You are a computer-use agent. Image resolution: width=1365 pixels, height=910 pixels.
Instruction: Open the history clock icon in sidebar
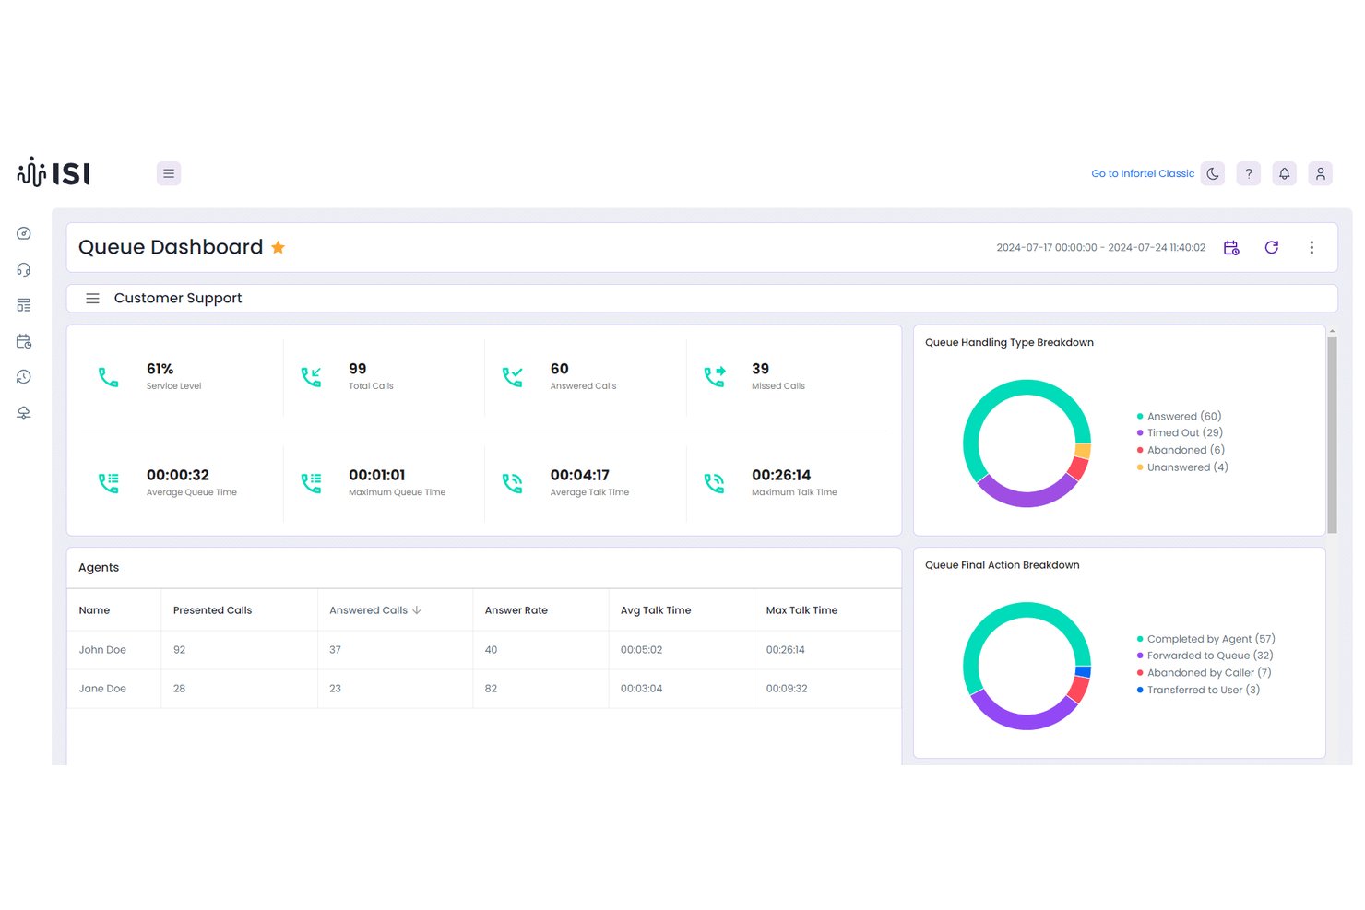pos(24,376)
